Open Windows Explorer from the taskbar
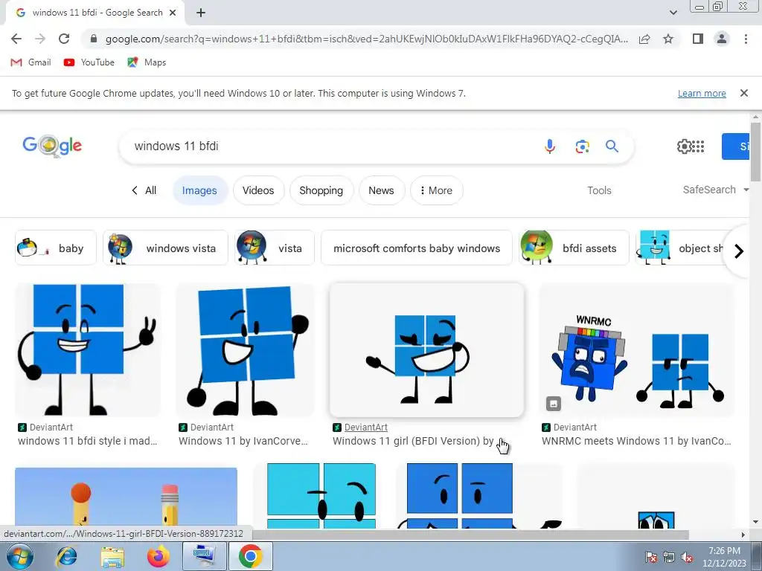The height and width of the screenshot is (571, 762). 112,556
